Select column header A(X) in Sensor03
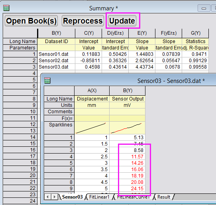 pos(92,91)
